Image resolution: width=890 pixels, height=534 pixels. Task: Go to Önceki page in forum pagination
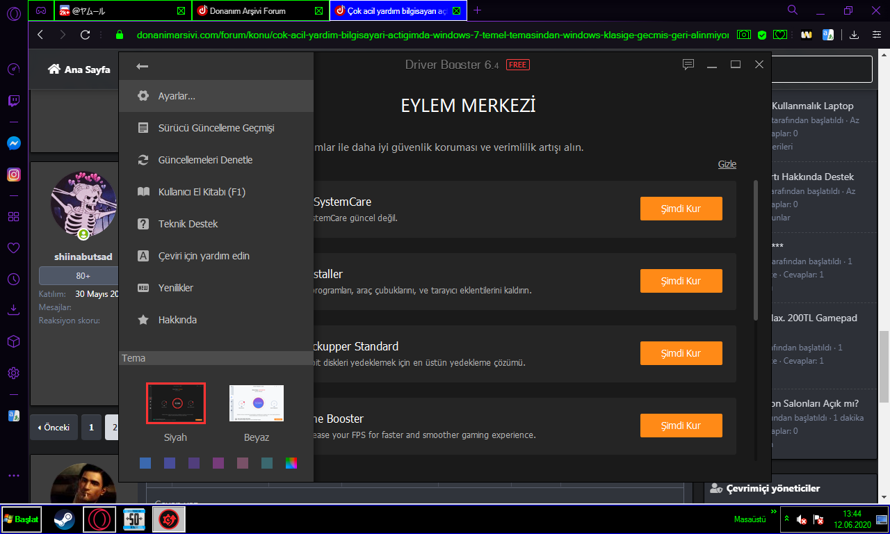coord(54,428)
